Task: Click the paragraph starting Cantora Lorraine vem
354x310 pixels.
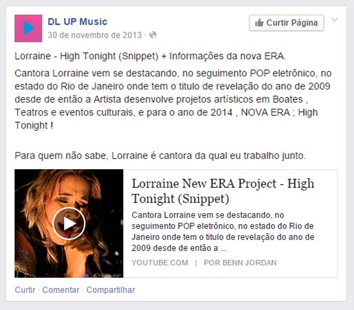Action: click(x=173, y=100)
